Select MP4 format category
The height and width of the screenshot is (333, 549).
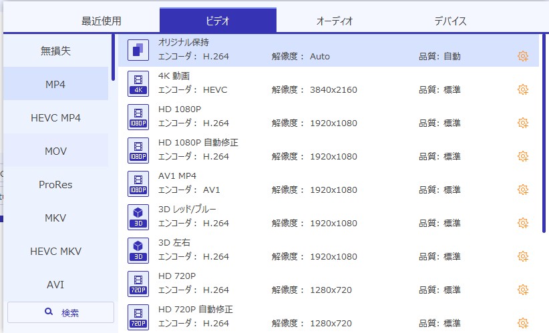pyautogui.click(x=55, y=84)
